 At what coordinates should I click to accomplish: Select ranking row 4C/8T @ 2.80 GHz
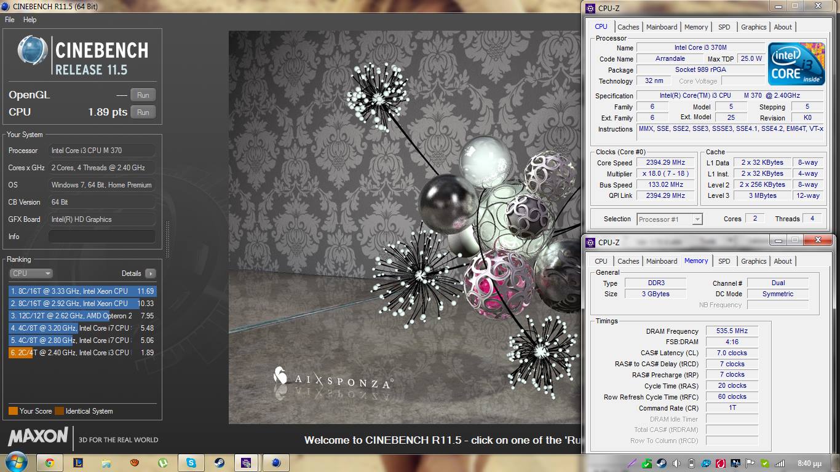pos(82,340)
